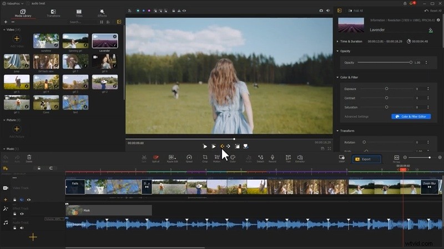The height and width of the screenshot is (249, 444).
Task: Click the Saturation slider handle
Action: (386, 107)
